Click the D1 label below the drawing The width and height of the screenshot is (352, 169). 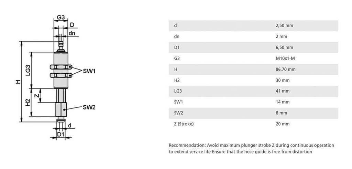coord(61,134)
